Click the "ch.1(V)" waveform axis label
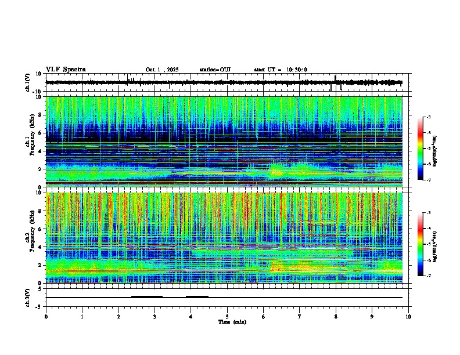 click(x=28, y=82)
